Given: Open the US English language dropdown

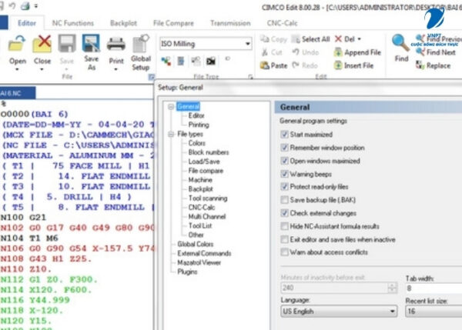Looking at the screenshot, I should pos(392,312).
